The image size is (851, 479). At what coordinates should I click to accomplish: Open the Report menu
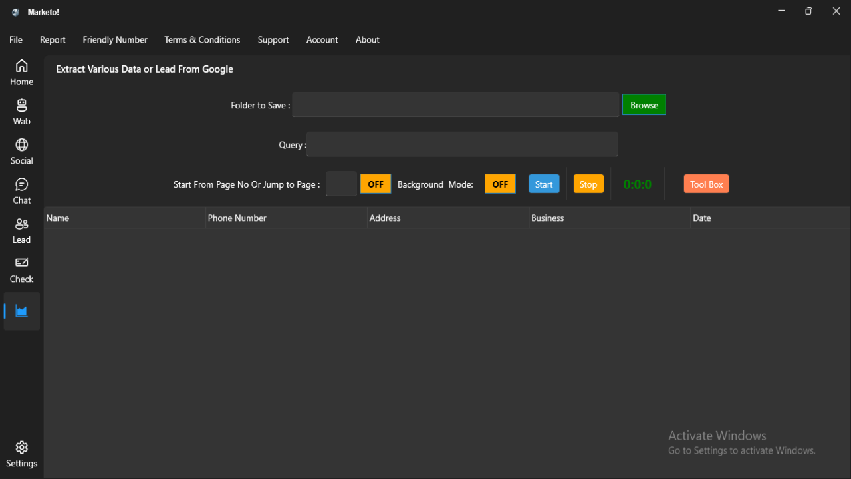pos(53,39)
